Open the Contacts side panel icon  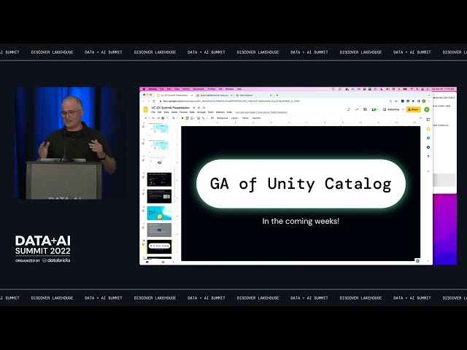(x=428, y=147)
